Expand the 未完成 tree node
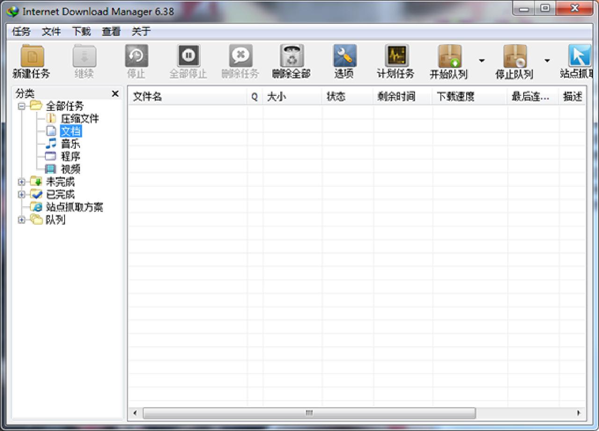599x431 pixels. pyautogui.click(x=21, y=182)
